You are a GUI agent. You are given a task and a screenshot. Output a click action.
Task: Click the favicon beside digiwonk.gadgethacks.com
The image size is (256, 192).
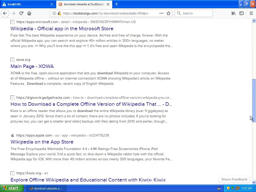click(12, 98)
